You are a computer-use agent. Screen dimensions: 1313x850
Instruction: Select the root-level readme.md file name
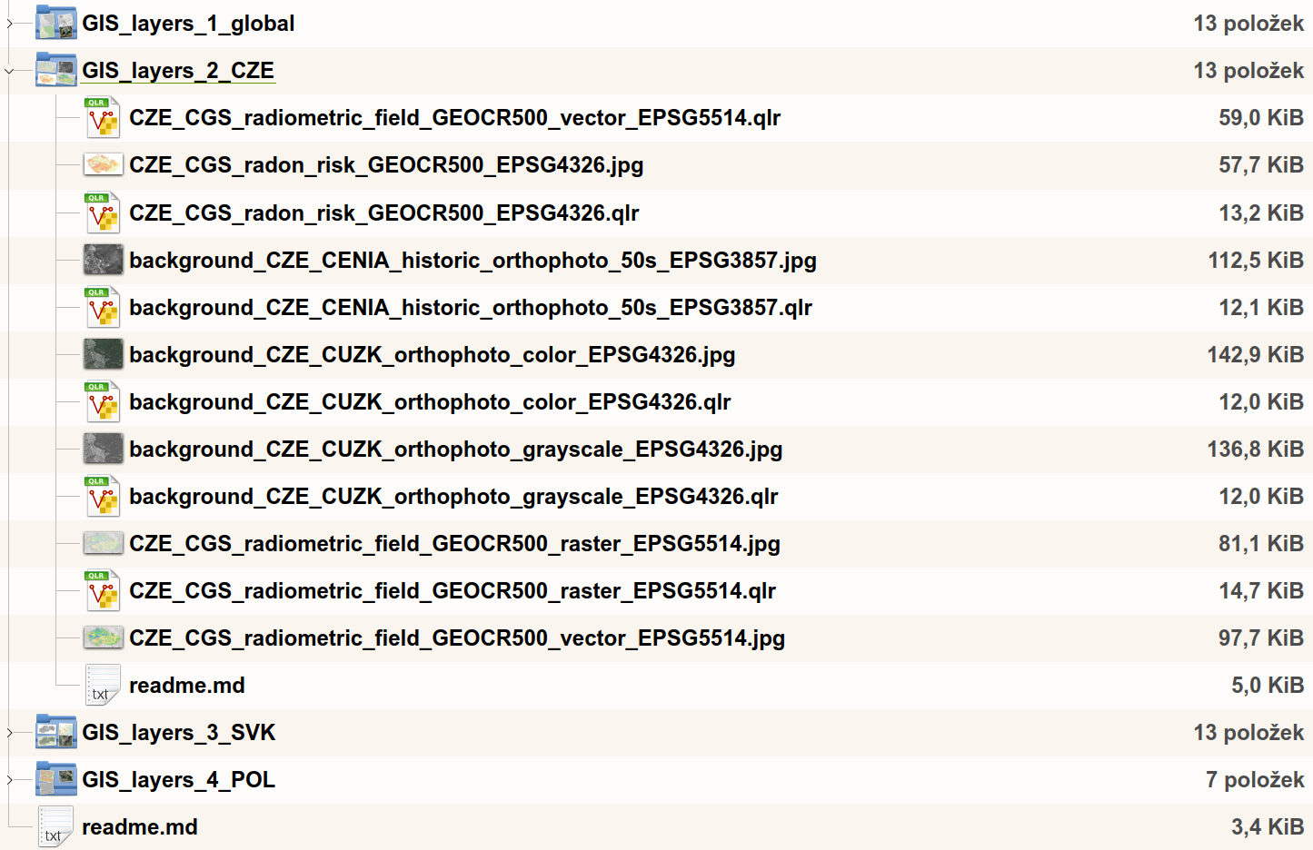pyautogui.click(x=140, y=827)
